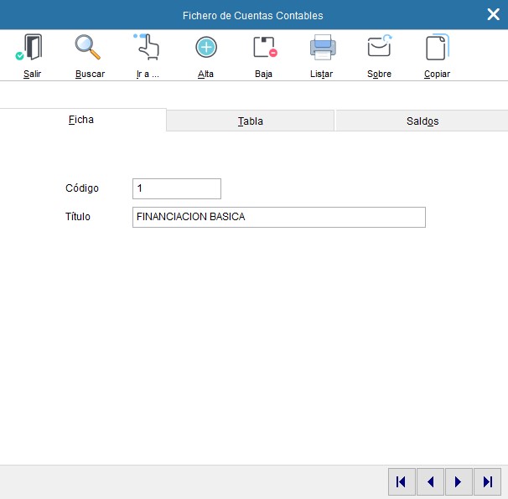Image resolution: width=508 pixels, height=499 pixels.
Task: Open Buscar with the magnifying glass
Action: coord(89,49)
